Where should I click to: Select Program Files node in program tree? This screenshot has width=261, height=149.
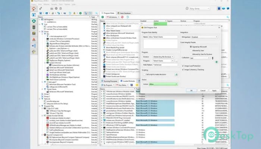[49, 106]
